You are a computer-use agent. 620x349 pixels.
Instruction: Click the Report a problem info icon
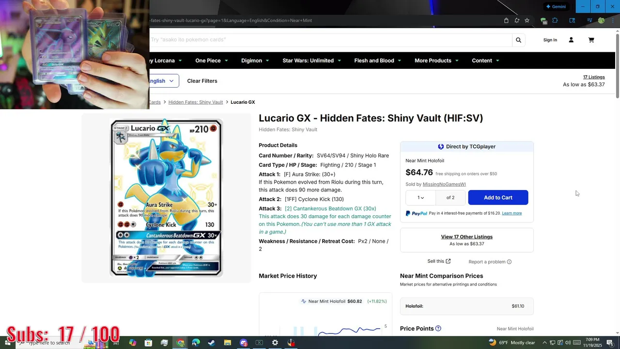pyautogui.click(x=509, y=262)
